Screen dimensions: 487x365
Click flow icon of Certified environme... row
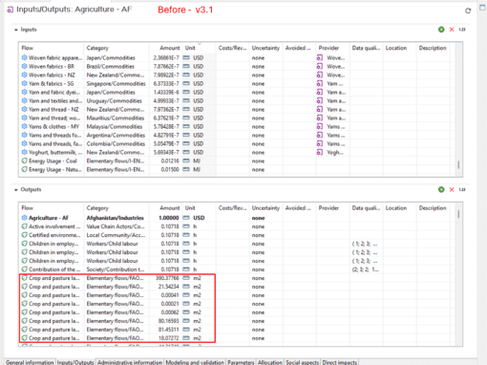[x=24, y=235]
